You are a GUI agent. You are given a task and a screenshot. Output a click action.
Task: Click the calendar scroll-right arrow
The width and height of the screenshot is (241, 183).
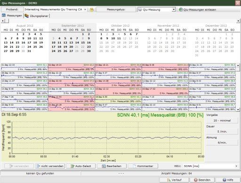[x=238, y=21]
